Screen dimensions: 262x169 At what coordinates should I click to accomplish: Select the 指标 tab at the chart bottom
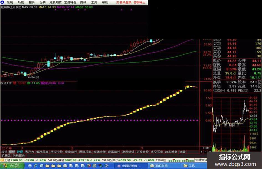4,152
